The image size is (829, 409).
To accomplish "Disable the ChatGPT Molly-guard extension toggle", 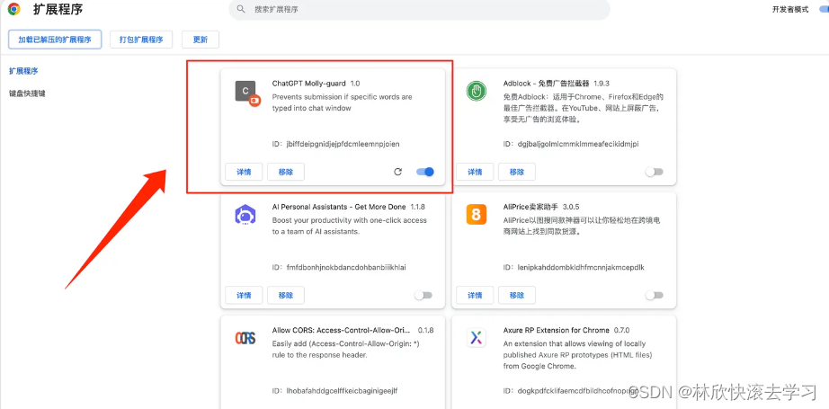I will [425, 172].
